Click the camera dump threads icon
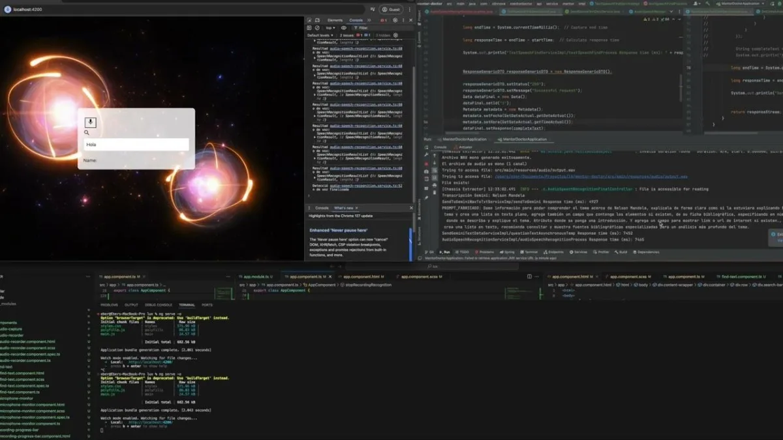The image size is (783, 440). 427,171
